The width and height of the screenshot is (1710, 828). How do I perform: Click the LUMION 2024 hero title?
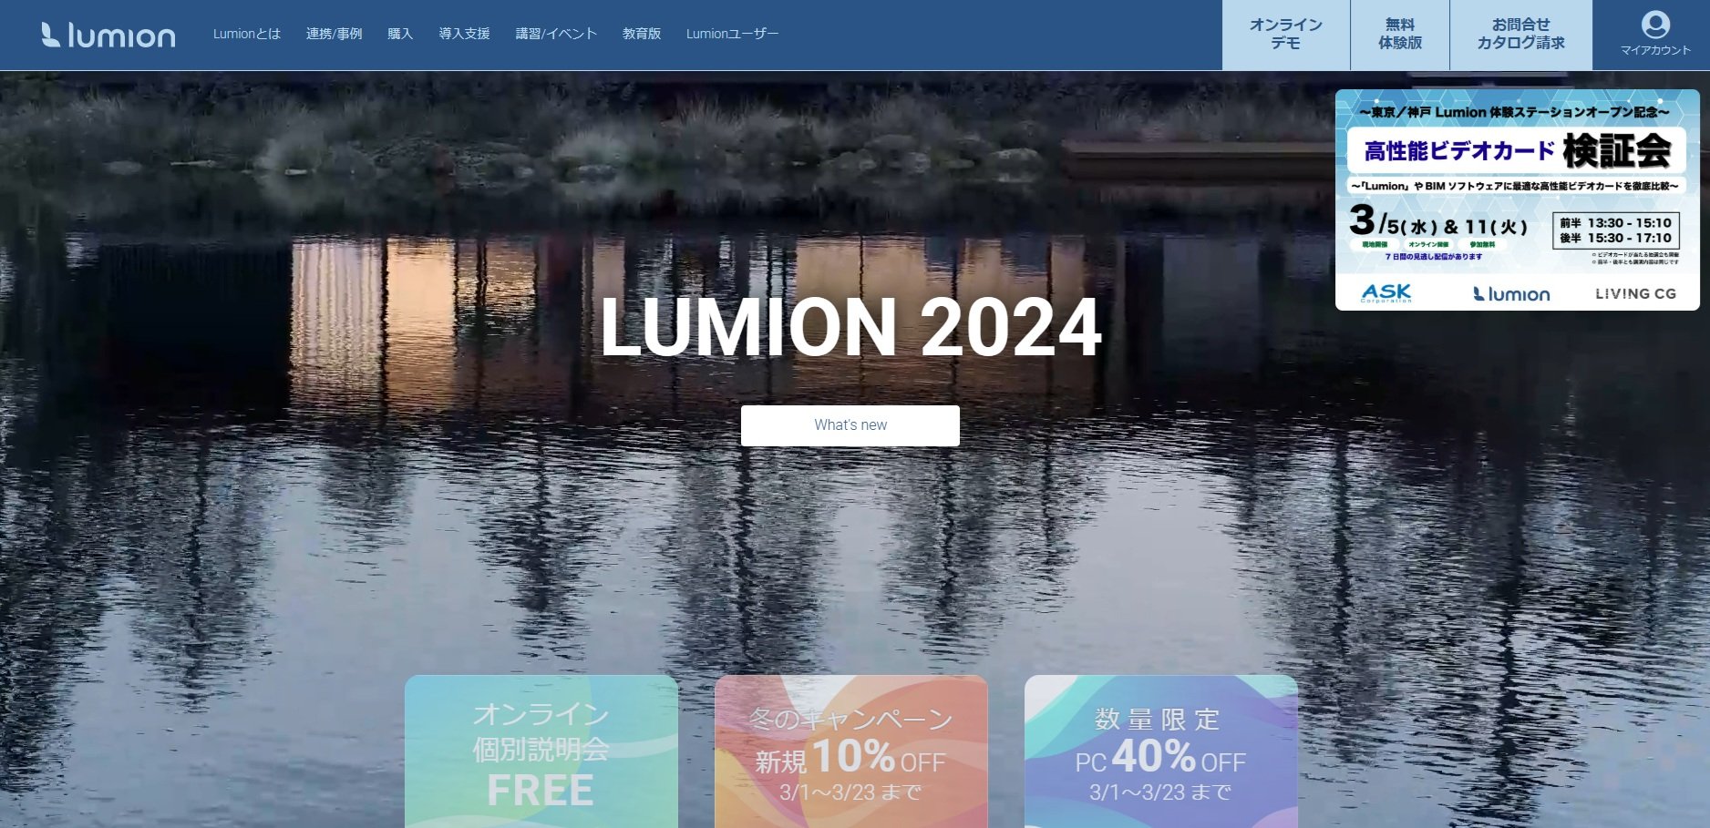click(850, 327)
